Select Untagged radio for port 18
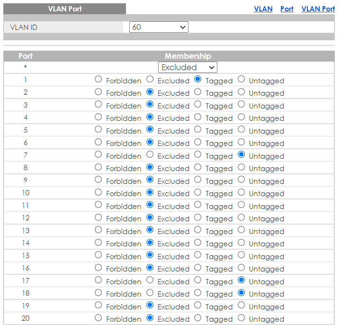 pos(241,293)
